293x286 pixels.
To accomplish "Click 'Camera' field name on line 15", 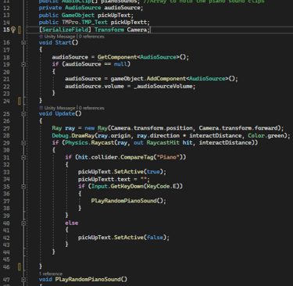I will point(137,30).
